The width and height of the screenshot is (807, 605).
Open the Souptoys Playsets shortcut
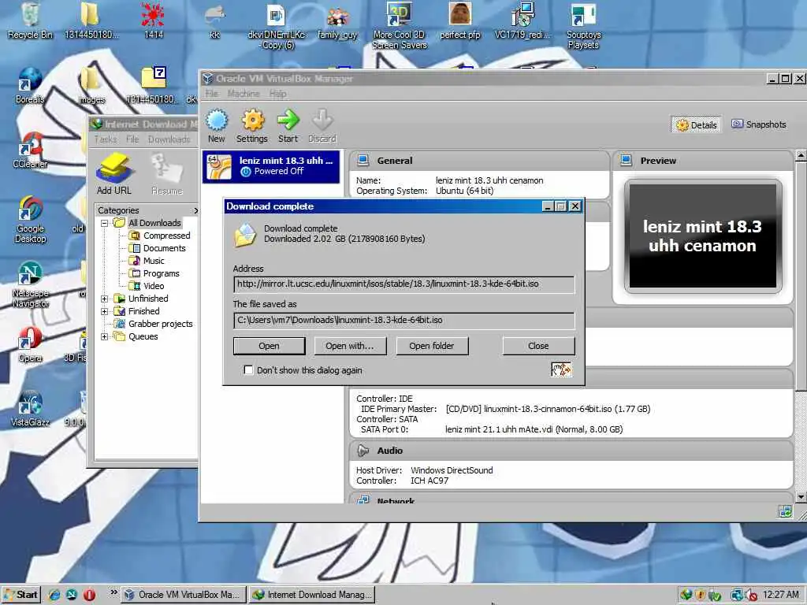tap(583, 26)
